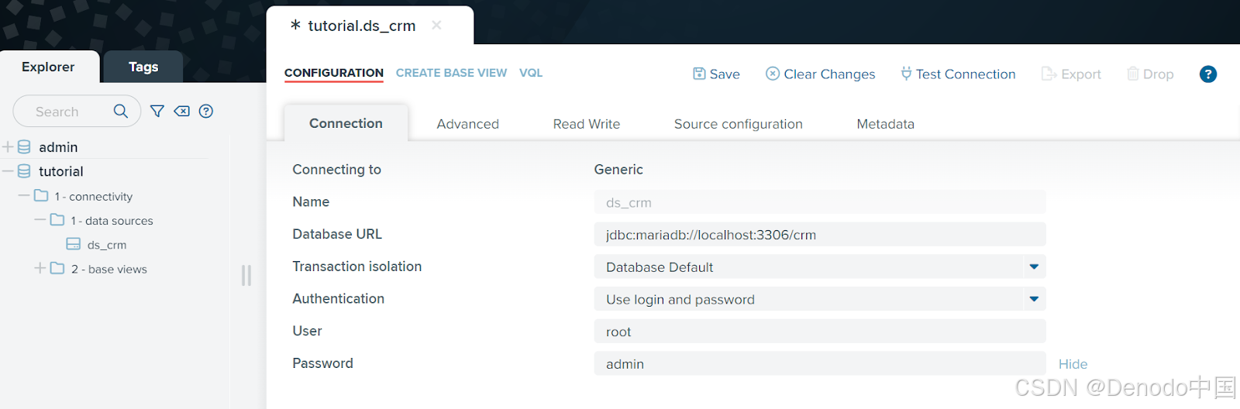Screen dimensions: 1240x409
Task: Click the clear filter backspace icon
Action: pyautogui.click(x=181, y=111)
